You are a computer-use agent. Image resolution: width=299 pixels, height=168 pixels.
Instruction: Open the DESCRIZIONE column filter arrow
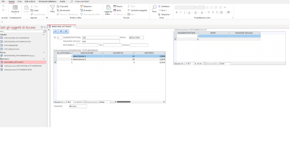[102, 53]
